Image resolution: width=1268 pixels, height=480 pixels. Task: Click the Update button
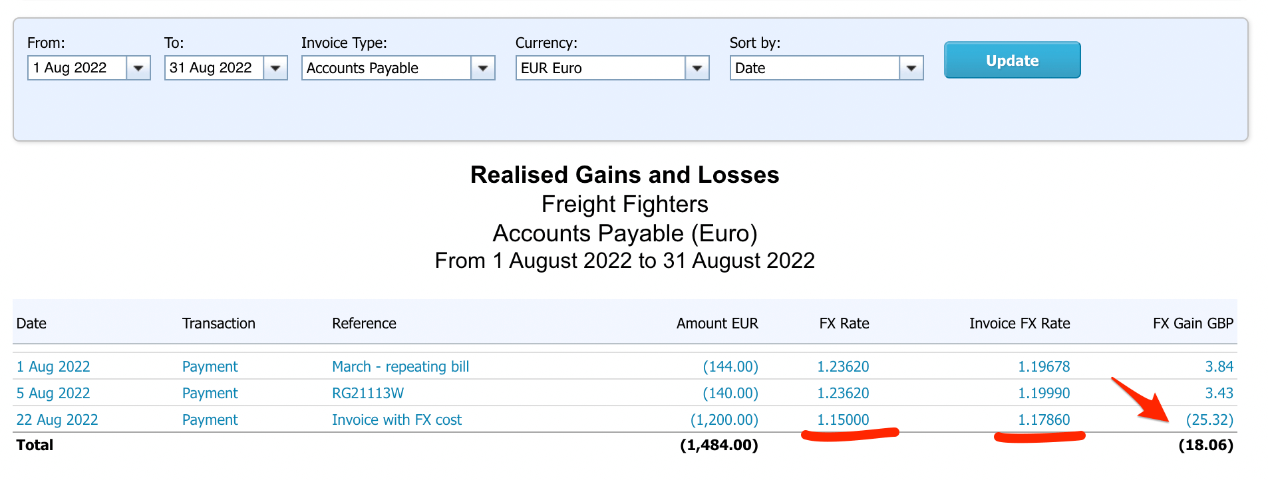click(x=1012, y=60)
